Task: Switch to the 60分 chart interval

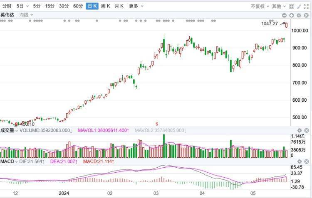Action: coord(78,6)
